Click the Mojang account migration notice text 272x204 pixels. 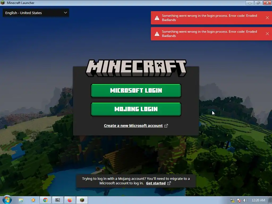pyautogui.click(x=136, y=181)
